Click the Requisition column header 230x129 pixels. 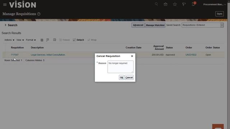(x=17, y=48)
